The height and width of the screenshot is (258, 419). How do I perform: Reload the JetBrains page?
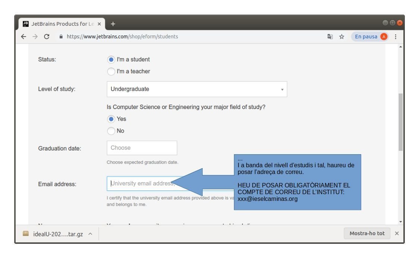point(47,37)
